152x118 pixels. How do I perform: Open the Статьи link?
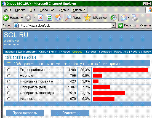(x=44, y=52)
